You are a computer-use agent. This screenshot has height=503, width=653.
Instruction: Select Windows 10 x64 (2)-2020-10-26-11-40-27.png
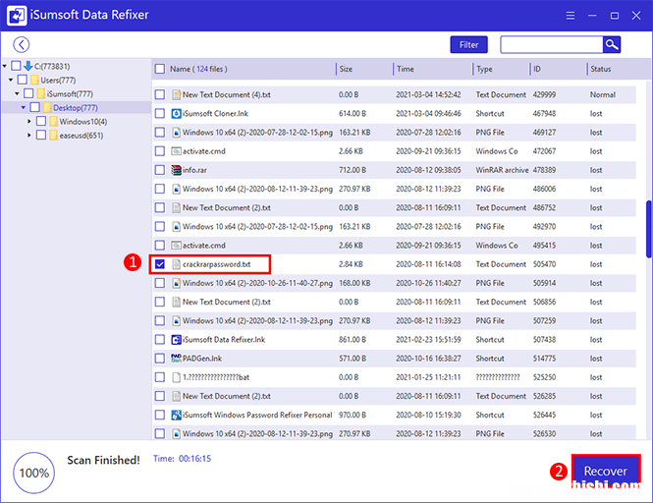pos(257,283)
